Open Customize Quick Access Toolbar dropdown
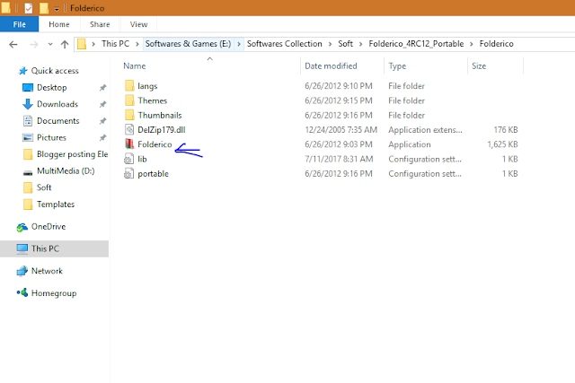The image size is (575, 383). tap(57, 8)
